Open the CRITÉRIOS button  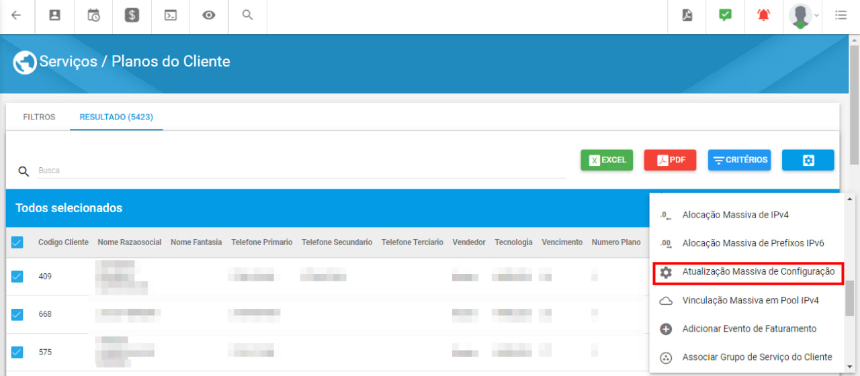[740, 160]
